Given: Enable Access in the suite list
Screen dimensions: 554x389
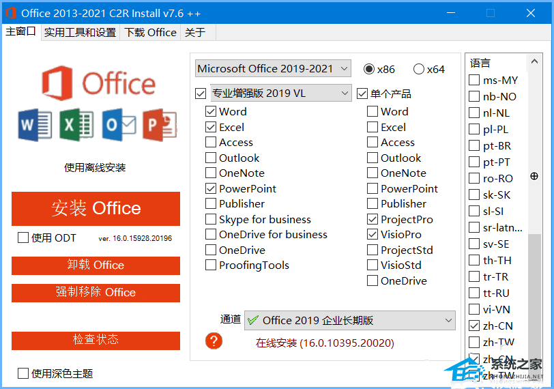Looking at the screenshot, I should click(x=211, y=142).
